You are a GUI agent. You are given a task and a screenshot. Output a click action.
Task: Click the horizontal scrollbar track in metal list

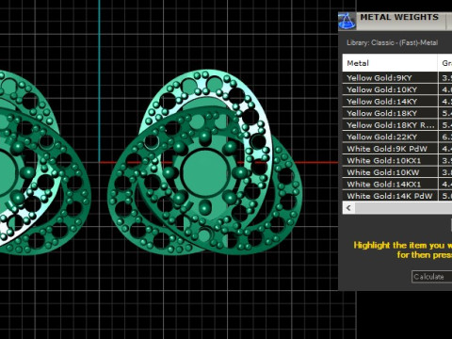pos(403,208)
